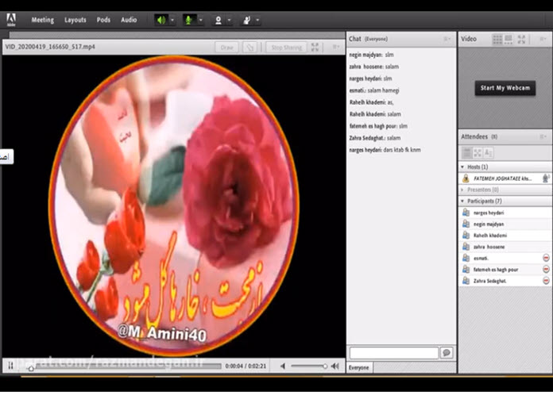Expand the Presenters (0) group
Screen dimensions: 553x395
point(462,190)
